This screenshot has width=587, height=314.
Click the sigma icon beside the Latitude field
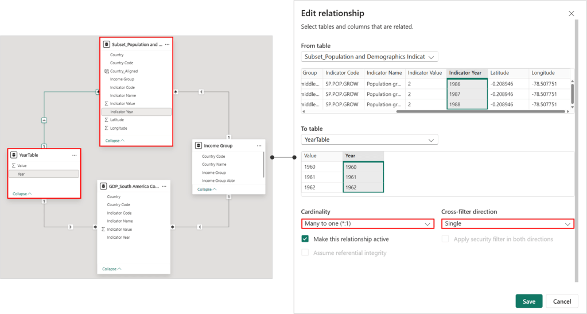click(106, 120)
